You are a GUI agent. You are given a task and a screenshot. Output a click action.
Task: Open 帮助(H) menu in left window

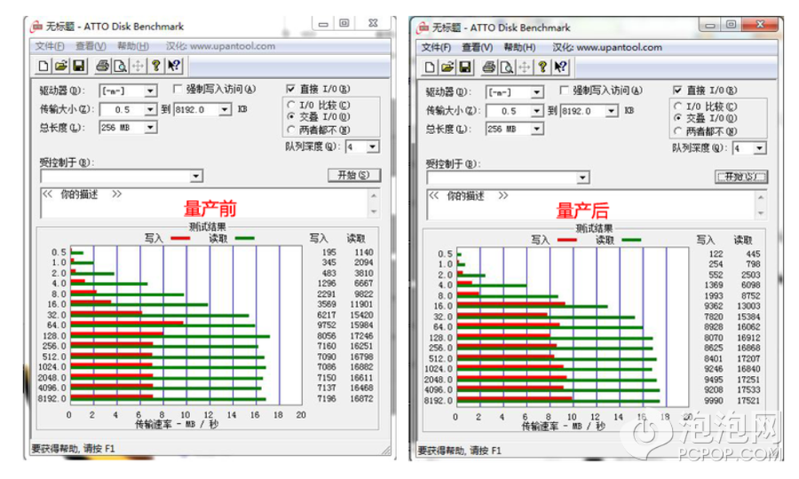point(133,46)
